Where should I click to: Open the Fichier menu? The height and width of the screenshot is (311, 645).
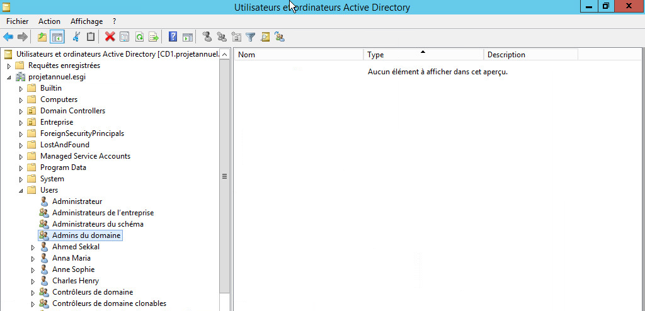click(17, 21)
